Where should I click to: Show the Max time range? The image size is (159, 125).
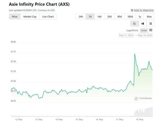[x=149, y=17]
